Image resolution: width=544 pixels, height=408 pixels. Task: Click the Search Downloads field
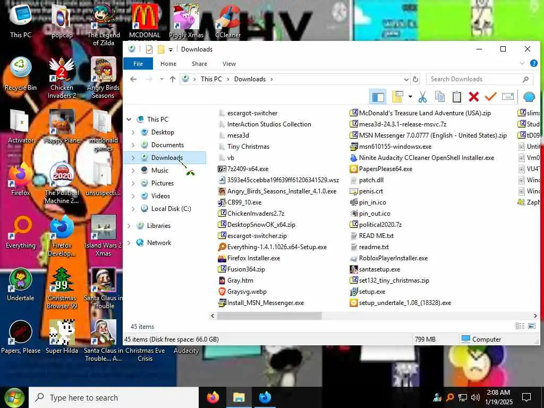point(479,79)
